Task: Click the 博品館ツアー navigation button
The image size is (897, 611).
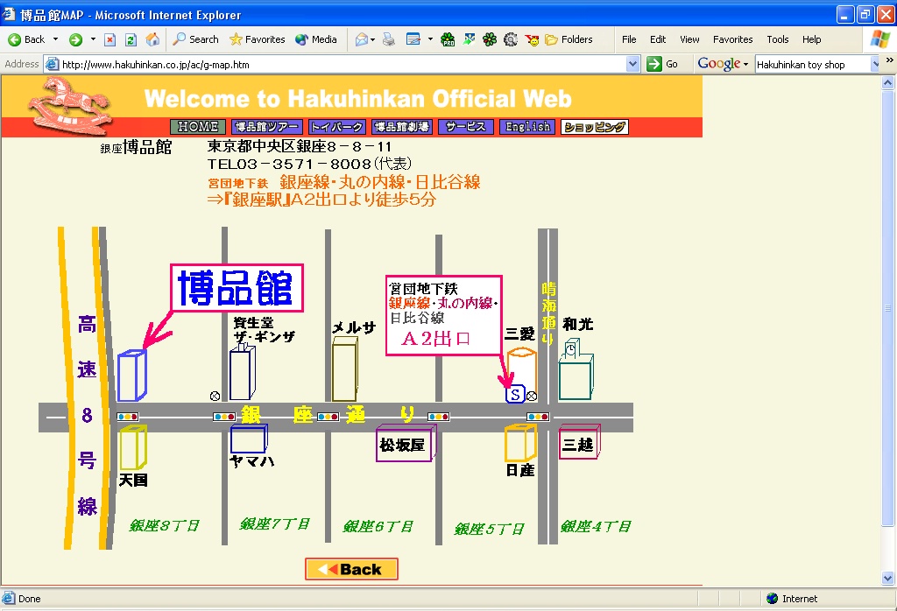Action: pyautogui.click(x=267, y=127)
